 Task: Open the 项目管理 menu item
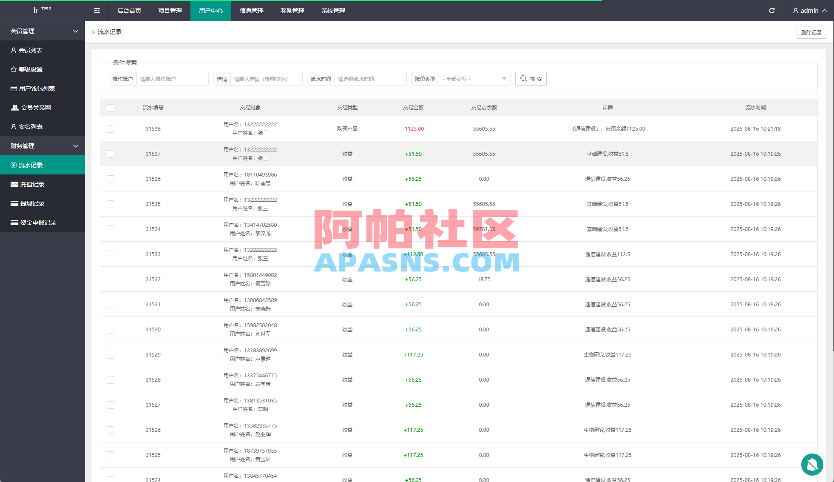pos(169,11)
